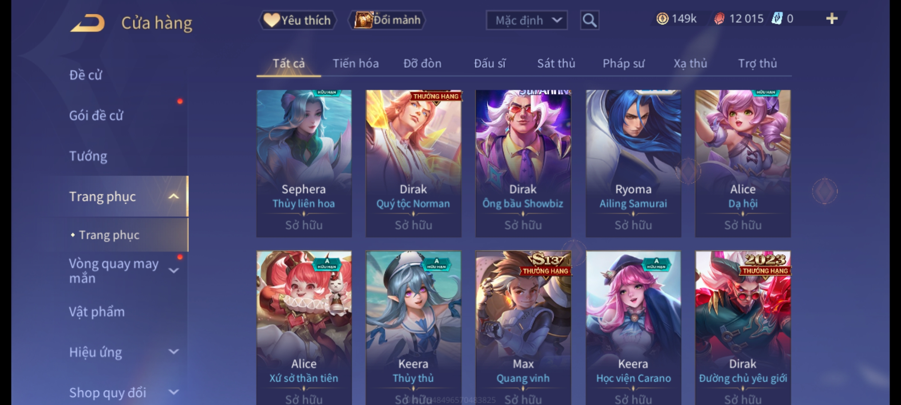The image size is (901, 405).
Task: Select Sephera Thủy liên hoa skin card
Action: click(304, 163)
